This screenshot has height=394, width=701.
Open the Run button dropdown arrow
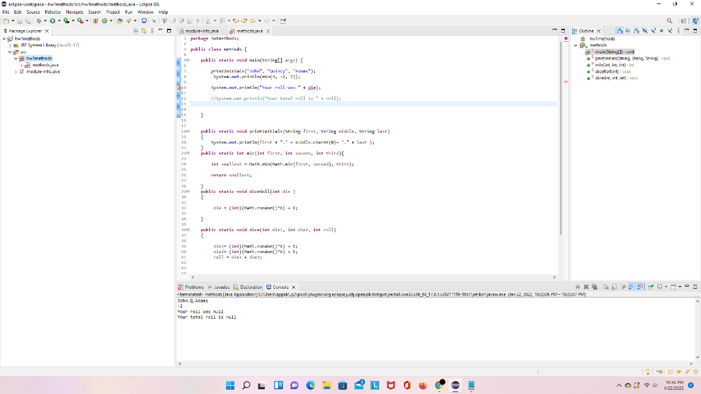pos(59,21)
